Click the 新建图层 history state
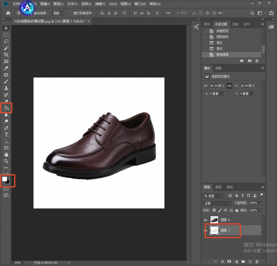 click(x=232, y=31)
